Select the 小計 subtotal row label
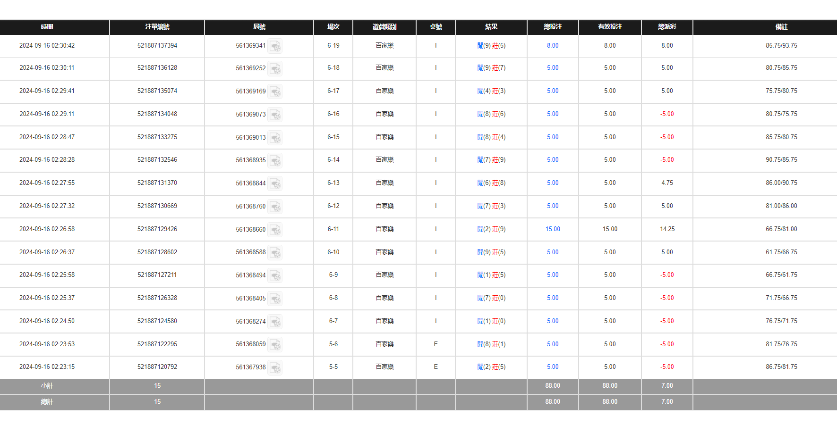Viewport: 837px width, 425px height. point(47,386)
